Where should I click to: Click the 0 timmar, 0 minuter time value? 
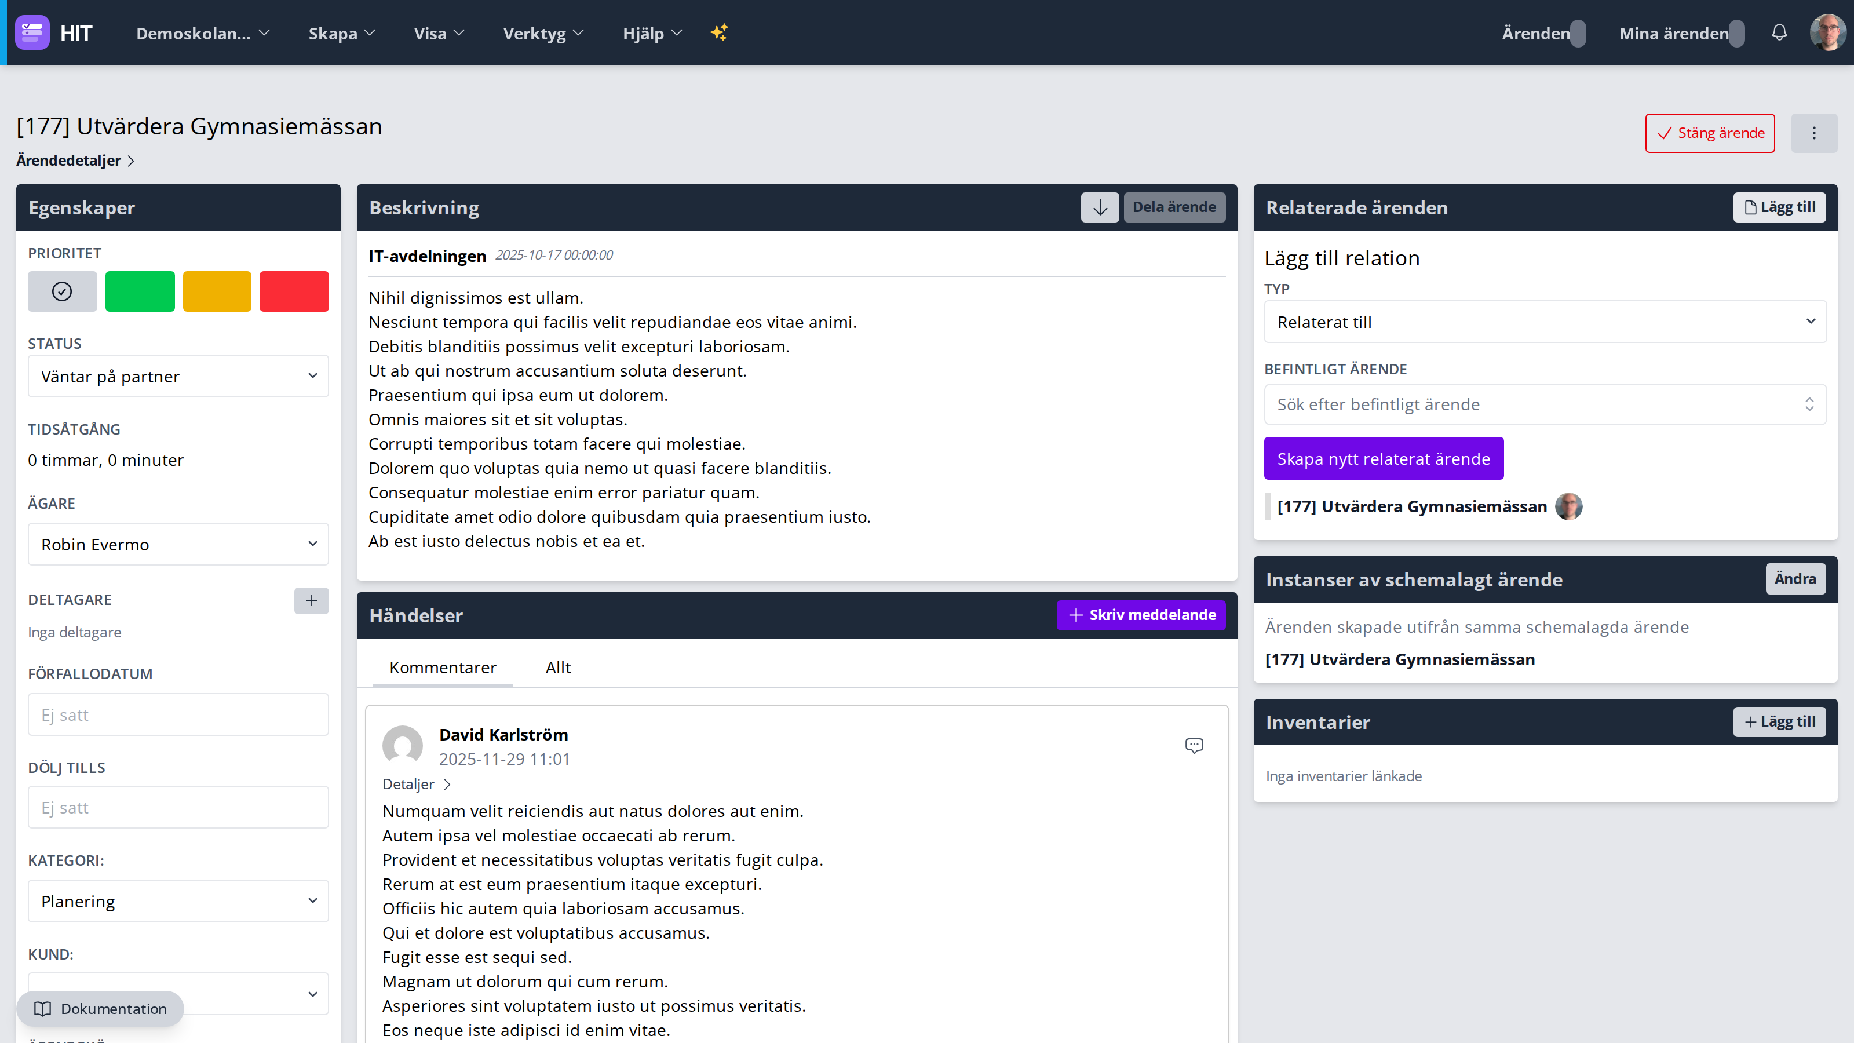pos(106,460)
